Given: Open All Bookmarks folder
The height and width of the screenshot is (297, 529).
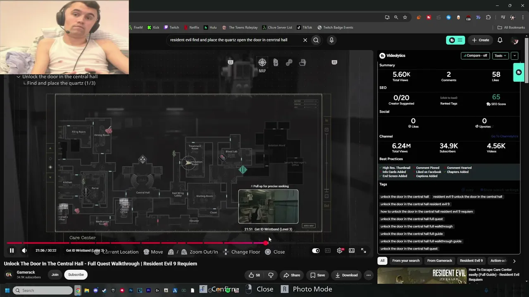Looking at the screenshot, I should pyautogui.click(x=511, y=28).
